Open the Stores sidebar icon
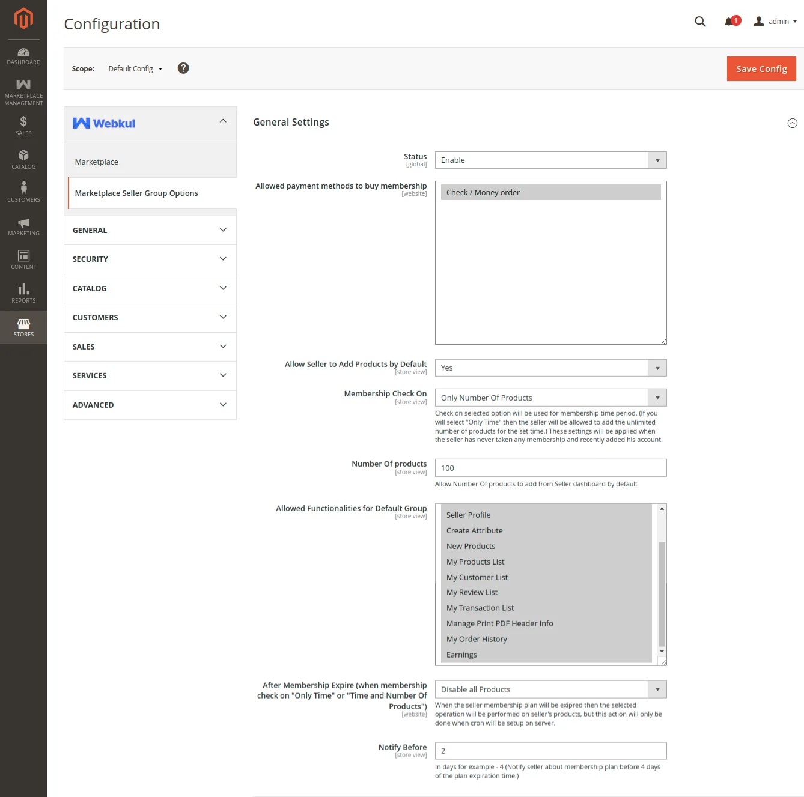 coord(23,327)
